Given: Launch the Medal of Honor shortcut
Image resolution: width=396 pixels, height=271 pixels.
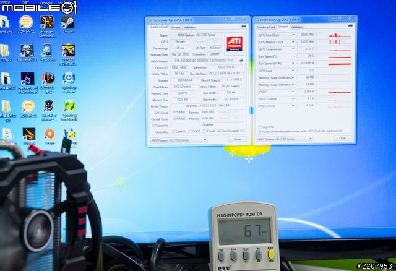Looking at the screenshot, I should point(49,110).
